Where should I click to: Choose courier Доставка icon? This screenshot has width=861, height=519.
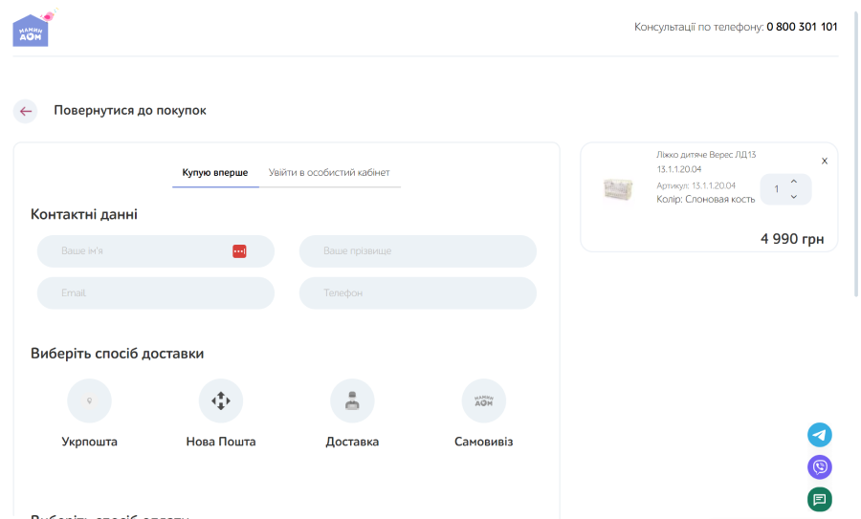pyautogui.click(x=352, y=401)
